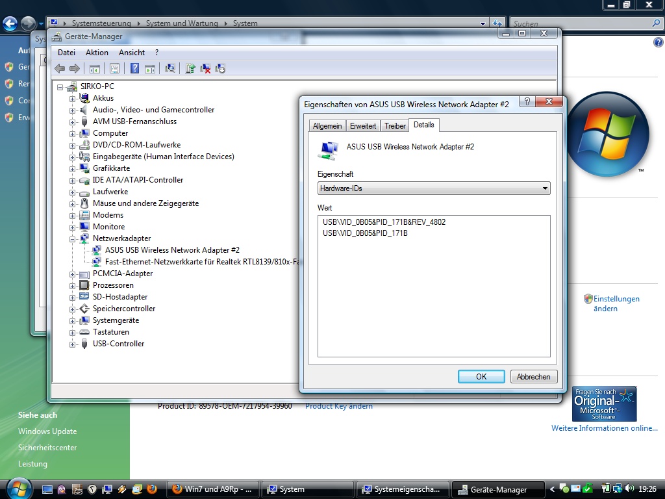Open the Ansicht menu
The width and height of the screenshot is (665, 499).
[x=131, y=53]
